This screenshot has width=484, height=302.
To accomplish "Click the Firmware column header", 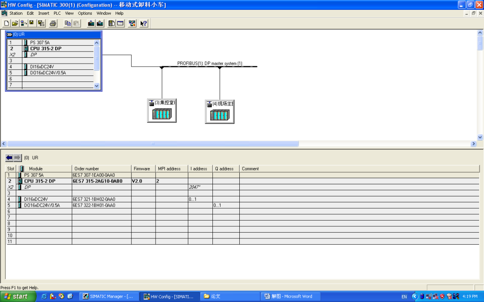I will 143,169.
